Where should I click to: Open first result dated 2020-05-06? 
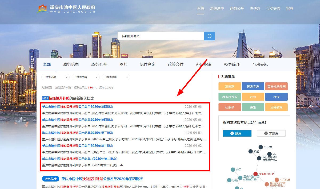78,107
